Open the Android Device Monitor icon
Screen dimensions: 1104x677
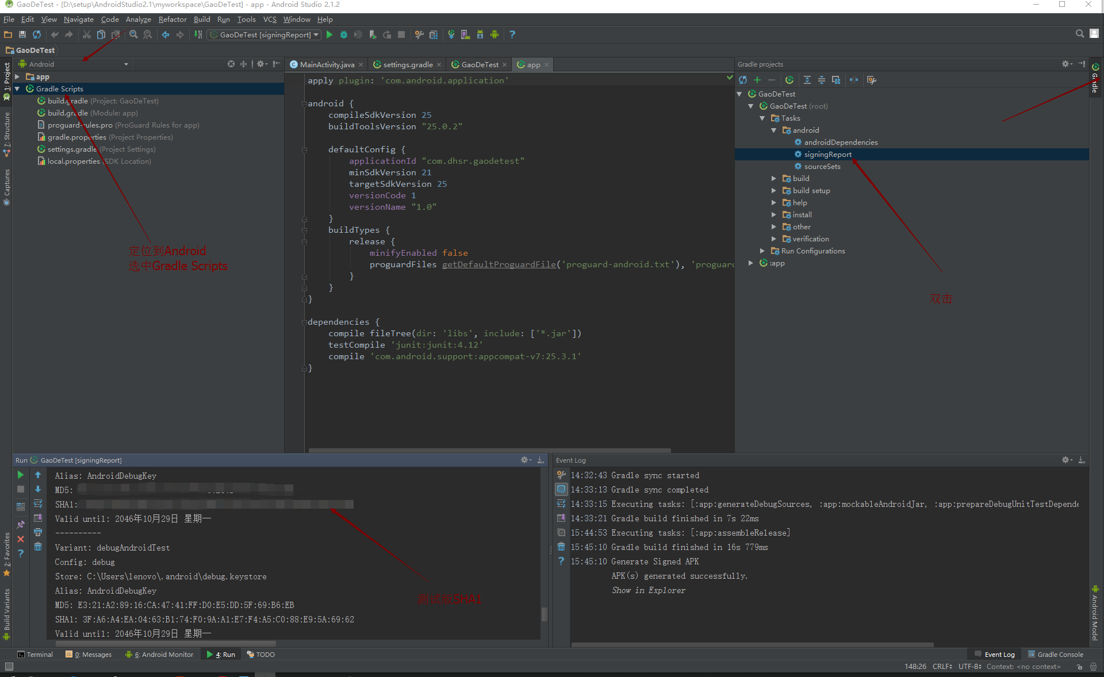494,34
